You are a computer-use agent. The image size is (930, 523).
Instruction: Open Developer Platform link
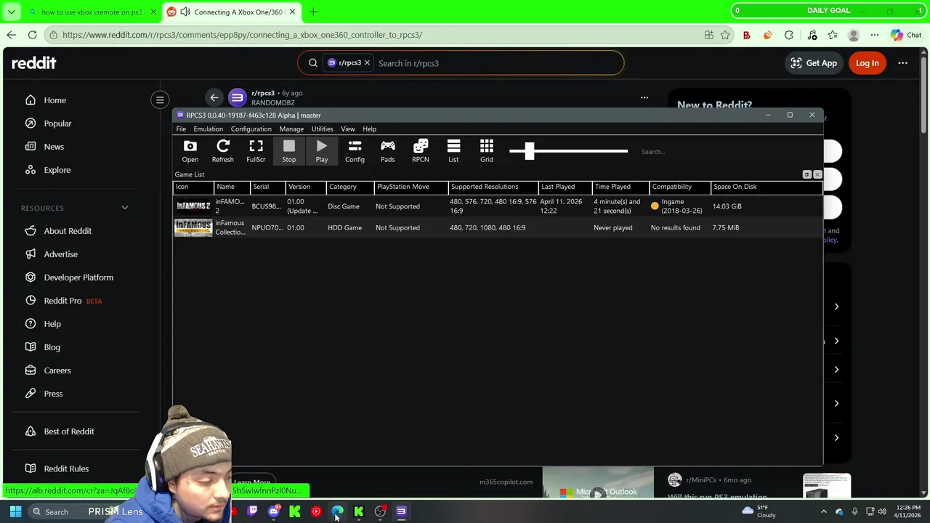(x=78, y=277)
